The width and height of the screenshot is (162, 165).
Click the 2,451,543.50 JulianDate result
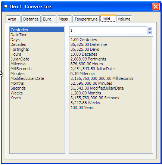click(93, 69)
